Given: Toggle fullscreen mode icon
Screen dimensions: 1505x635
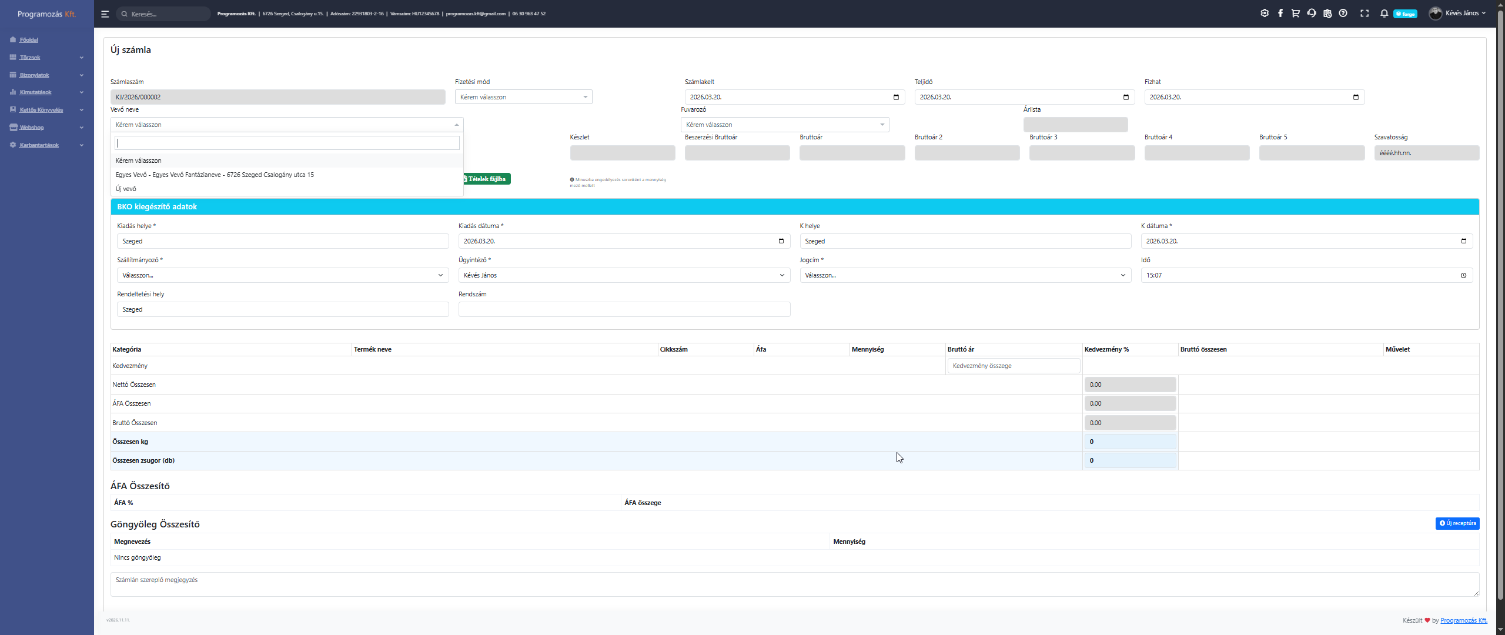Looking at the screenshot, I should 1364,13.
